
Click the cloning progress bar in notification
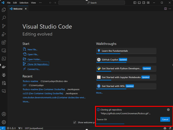pos(110,124)
